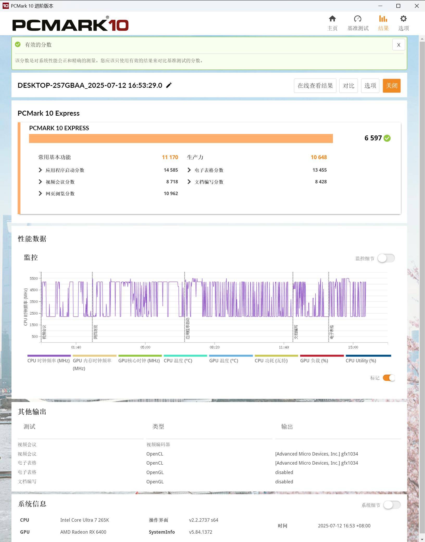Click GPU value AMD Radeon RX 6400

point(83,532)
